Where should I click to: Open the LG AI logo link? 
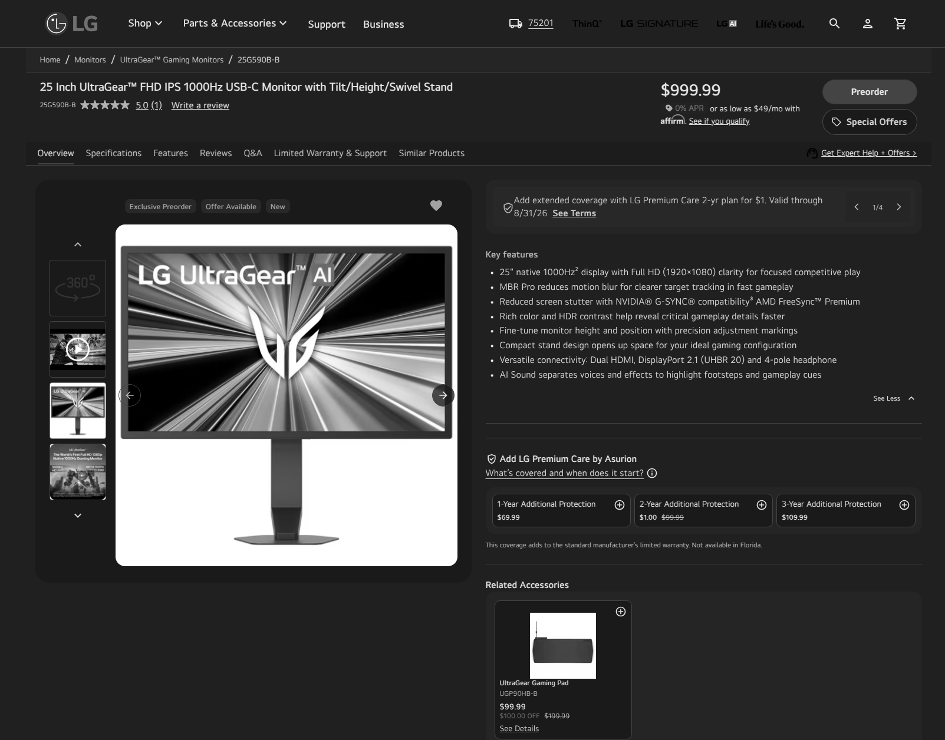tap(726, 24)
